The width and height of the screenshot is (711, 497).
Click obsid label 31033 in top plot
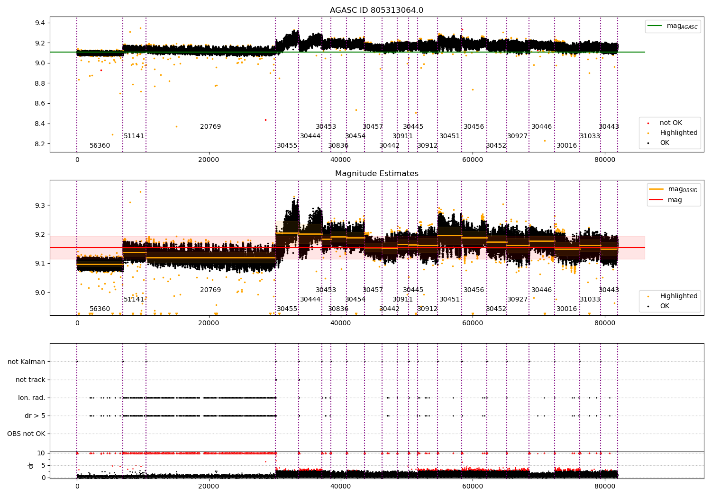(x=590, y=136)
